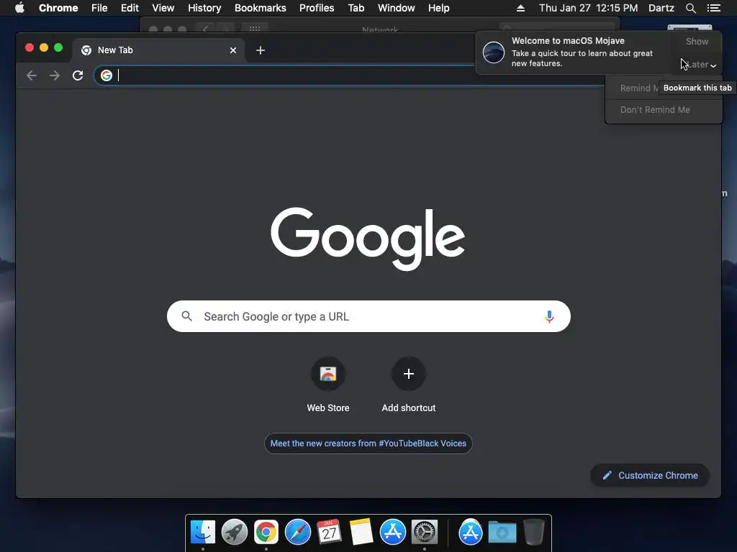Click the Chrome icon in Dock
737x552 pixels.
click(266, 532)
